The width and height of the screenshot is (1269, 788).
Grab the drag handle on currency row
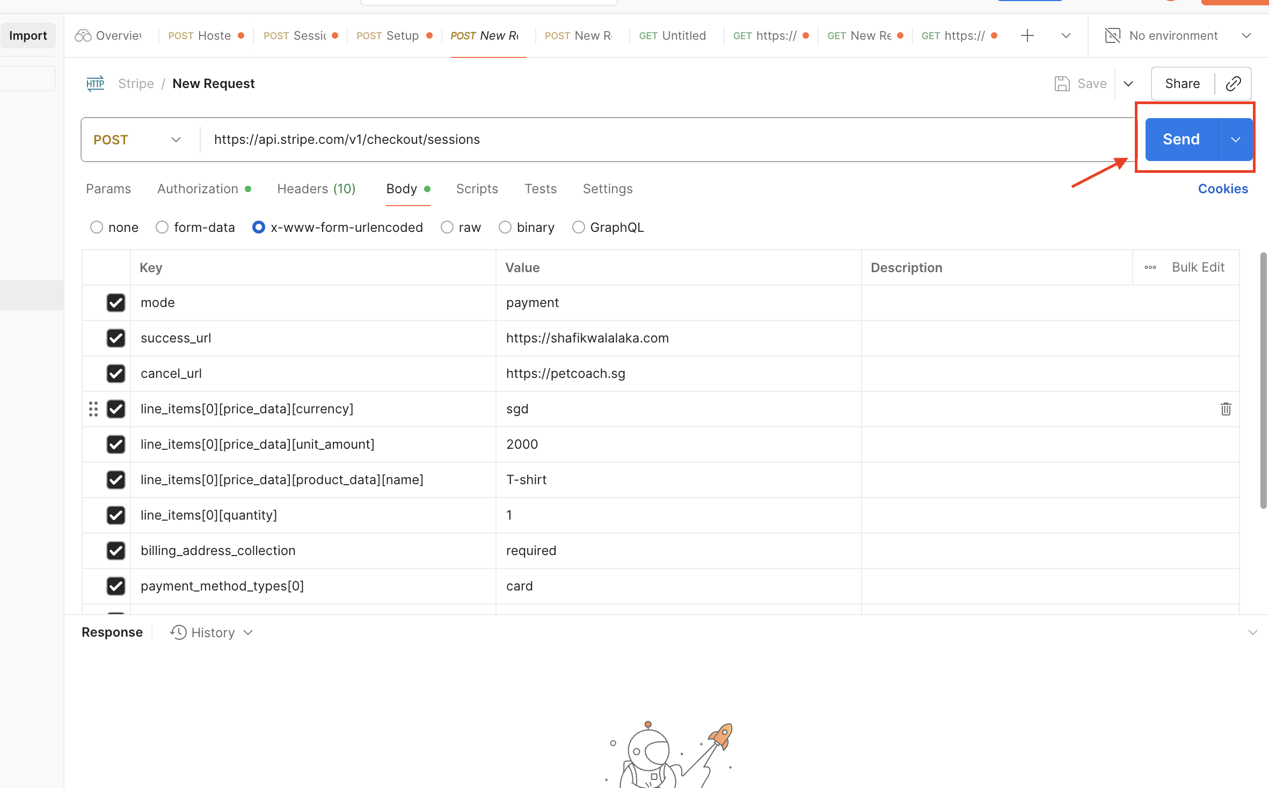click(93, 409)
